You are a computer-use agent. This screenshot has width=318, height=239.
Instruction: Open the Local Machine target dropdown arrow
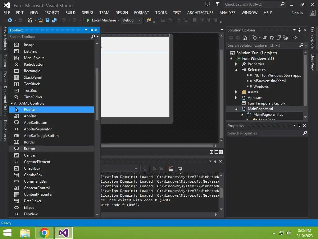(119, 20)
